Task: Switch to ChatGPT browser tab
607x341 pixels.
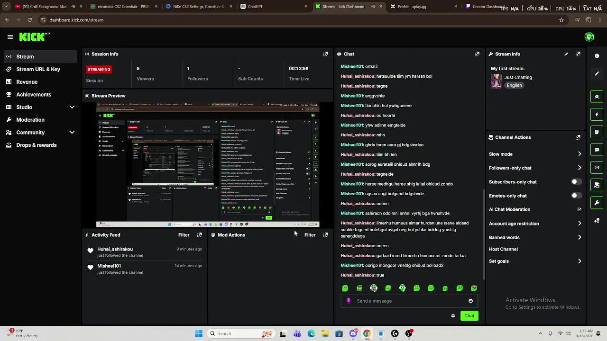Action: pyautogui.click(x=273, y=7)
